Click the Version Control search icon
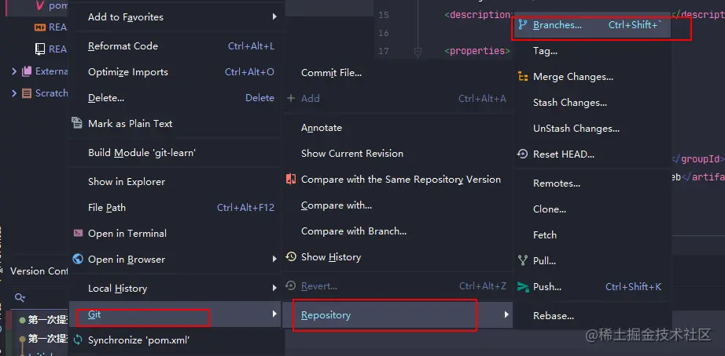The height and width of the screenshot is (356, 725). click(20, 297)
